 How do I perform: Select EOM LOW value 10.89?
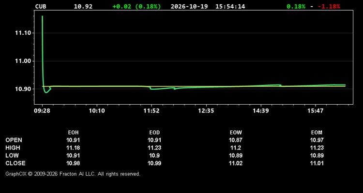(x=317, y=155)
